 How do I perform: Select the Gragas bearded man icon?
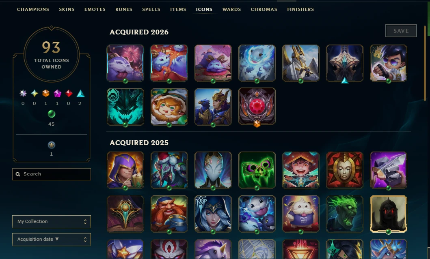[x=169, y=214]
